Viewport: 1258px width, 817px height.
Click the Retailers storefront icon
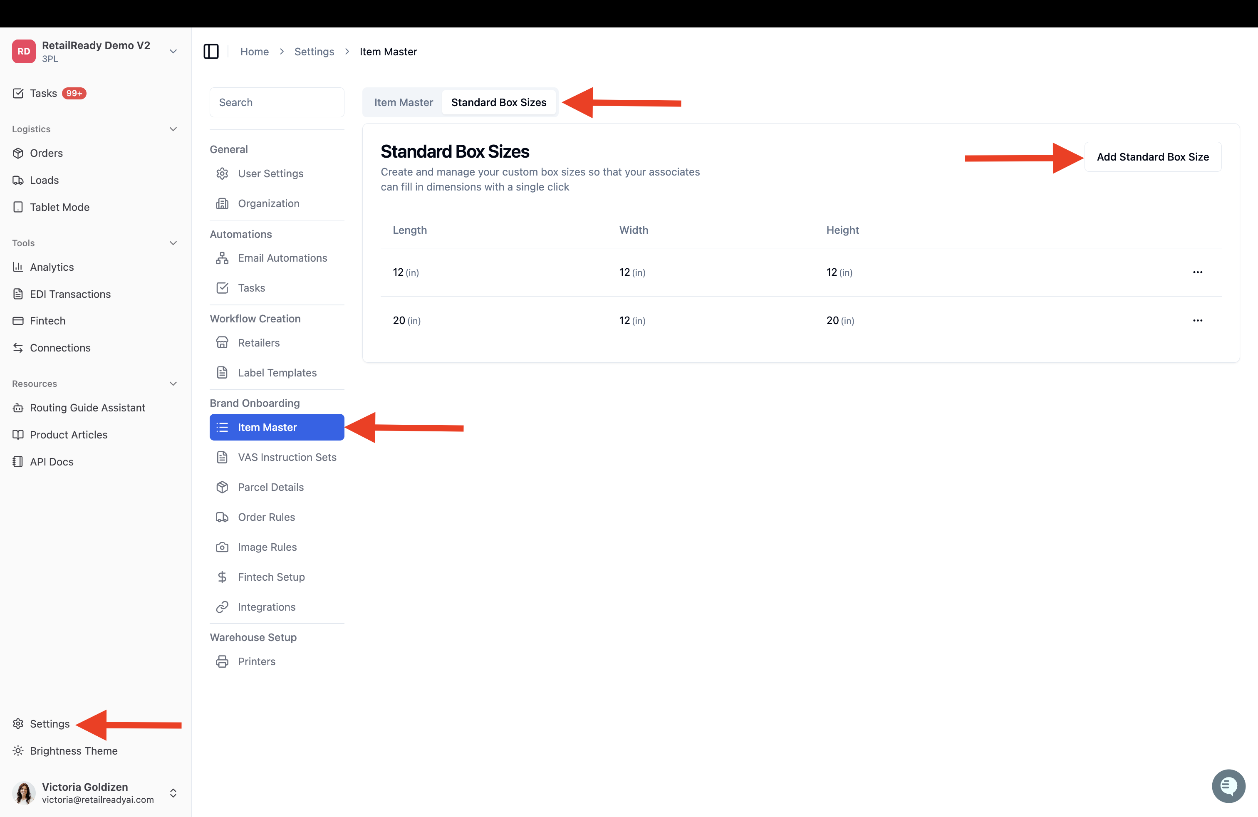[222, 342]
